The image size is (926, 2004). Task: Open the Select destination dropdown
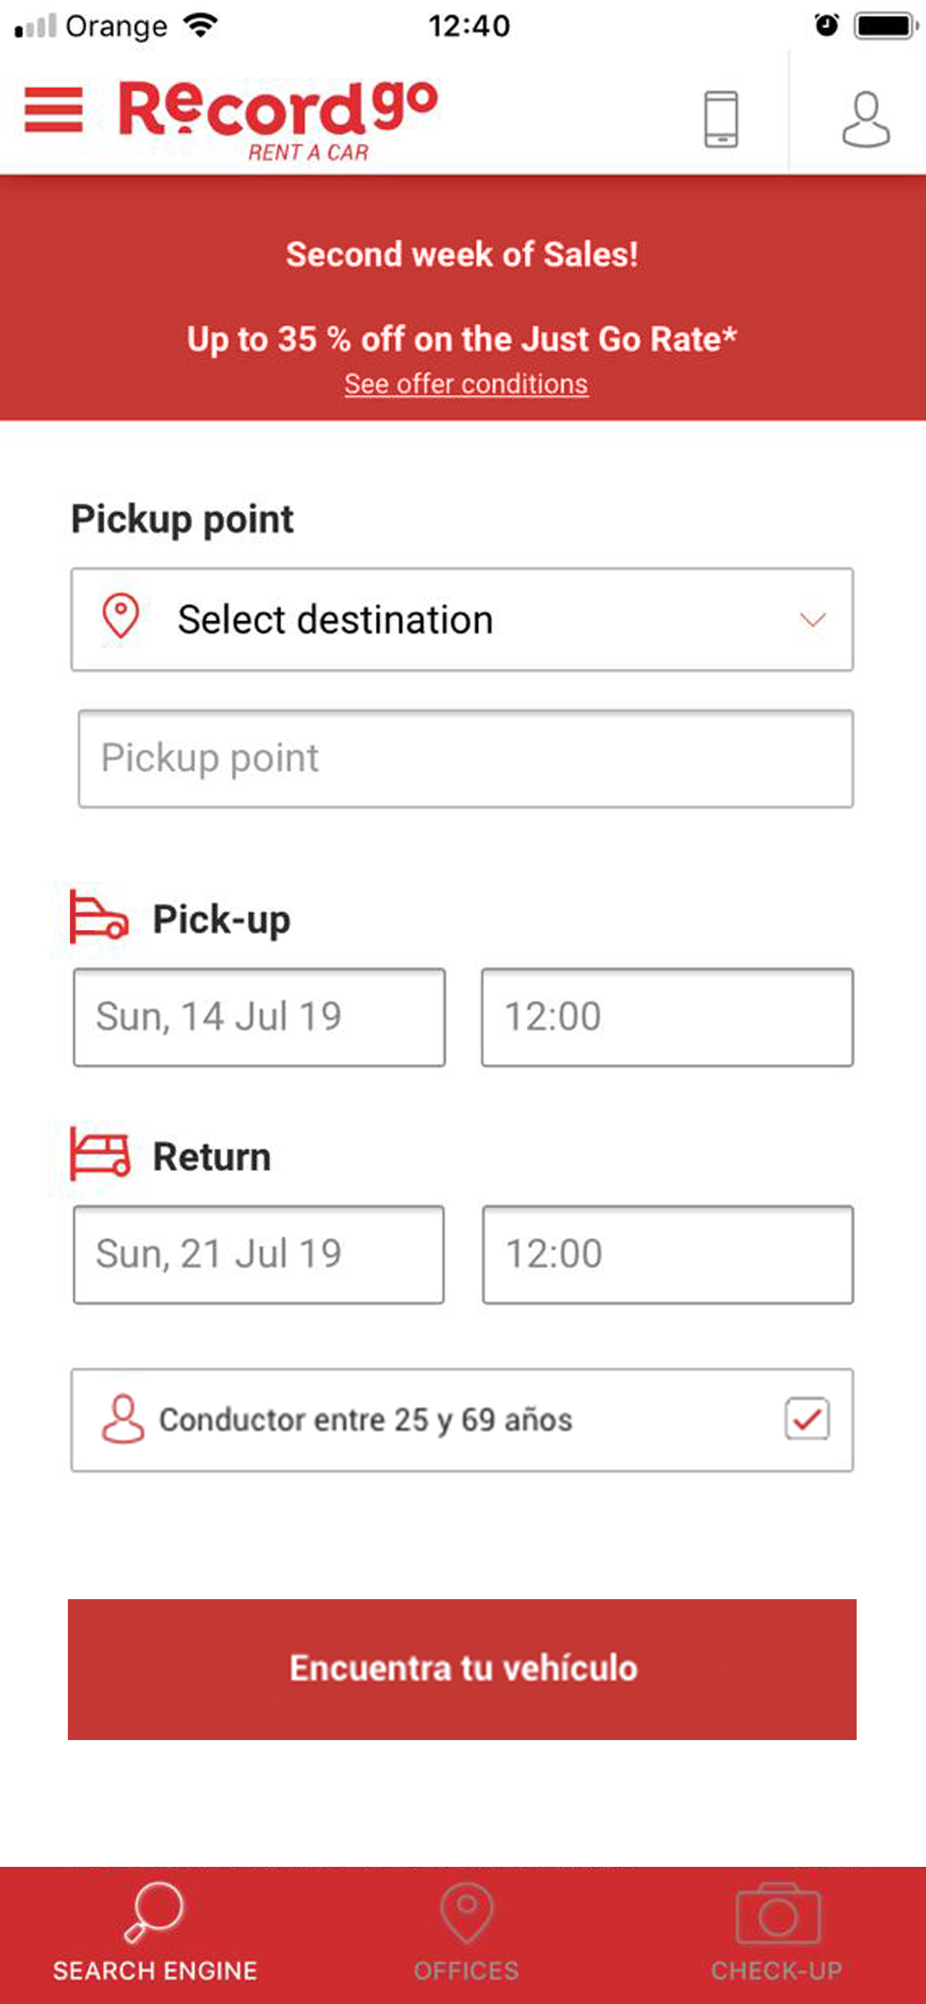[x=461, y=620]
